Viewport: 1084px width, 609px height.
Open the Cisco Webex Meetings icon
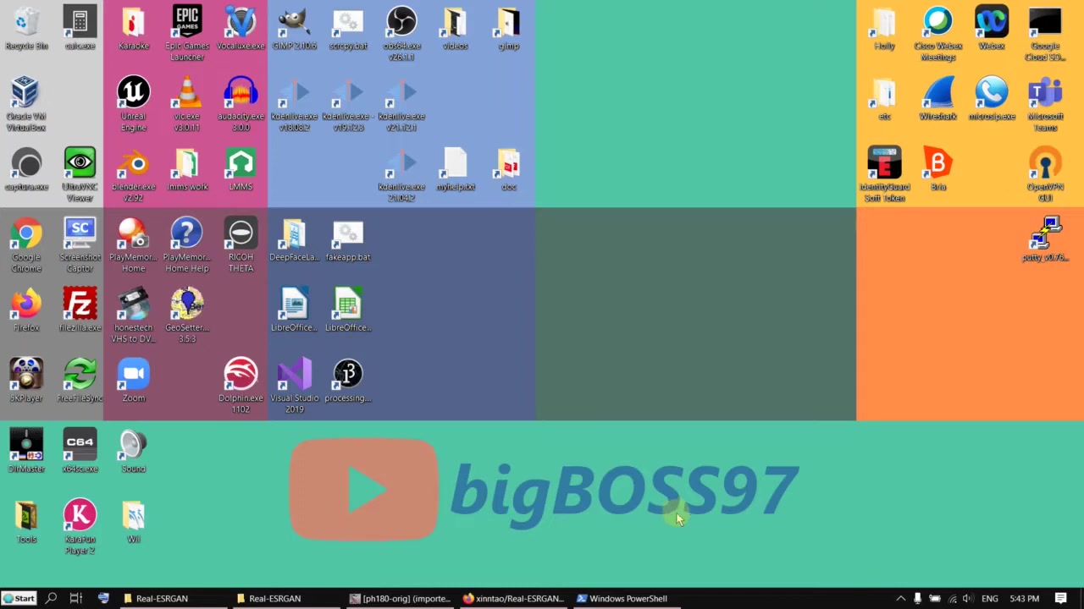(937, 34)
